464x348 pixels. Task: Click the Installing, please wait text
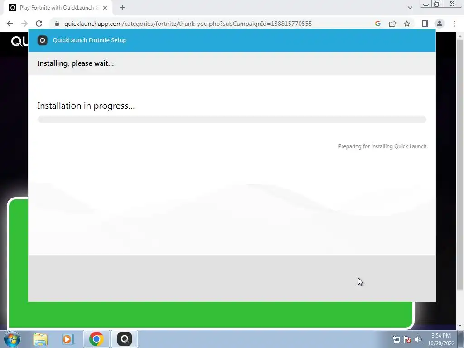[76, 63]
